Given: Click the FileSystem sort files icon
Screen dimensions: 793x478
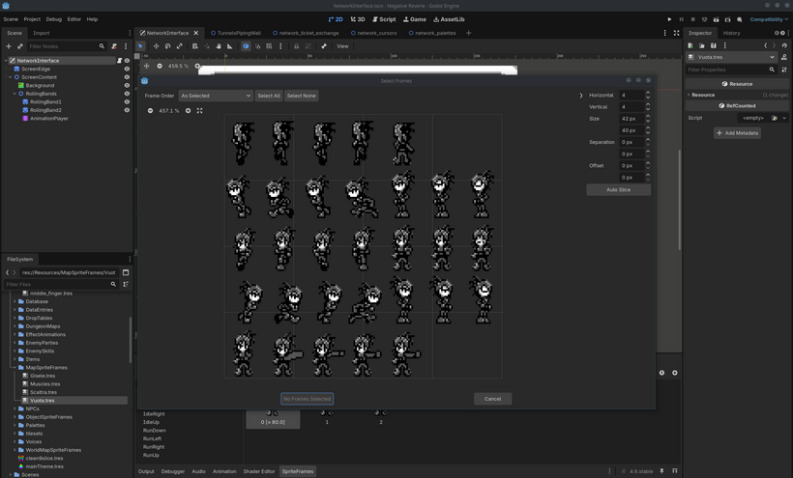Looking at the screenshot, I should pyautogui.click(x=126, y=284).
